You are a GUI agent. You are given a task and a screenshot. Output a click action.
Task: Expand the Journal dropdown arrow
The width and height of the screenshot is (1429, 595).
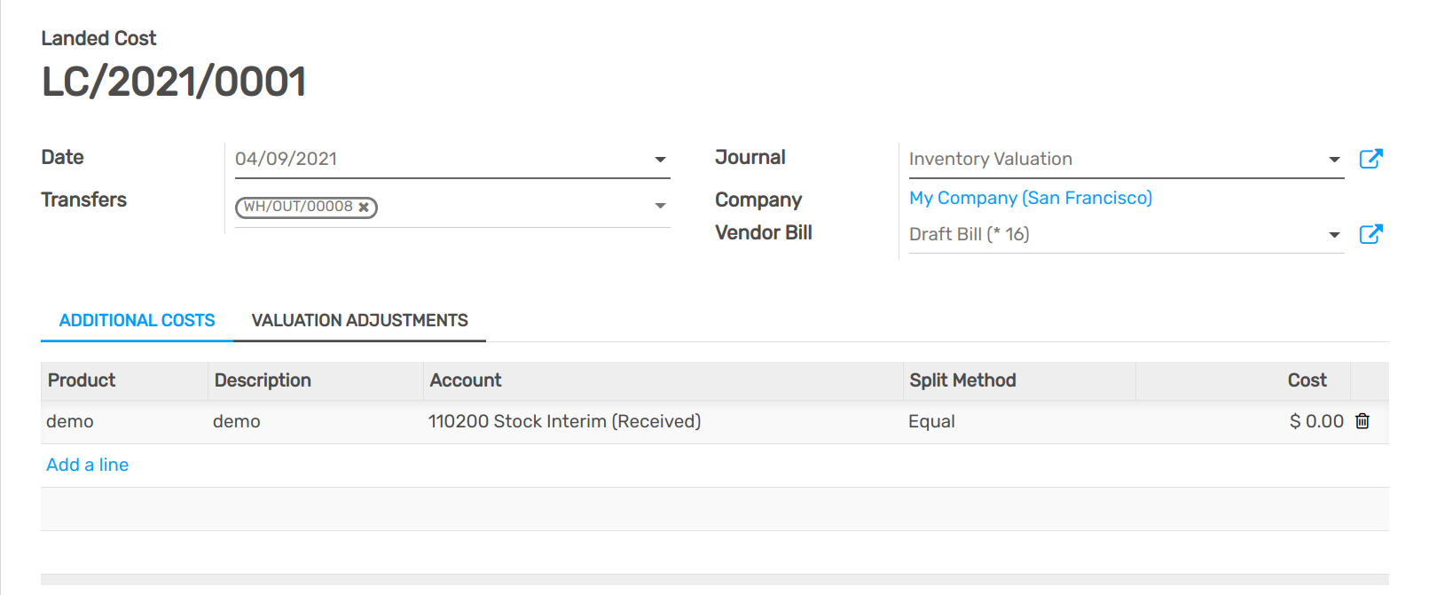(x=1334, y=160)
